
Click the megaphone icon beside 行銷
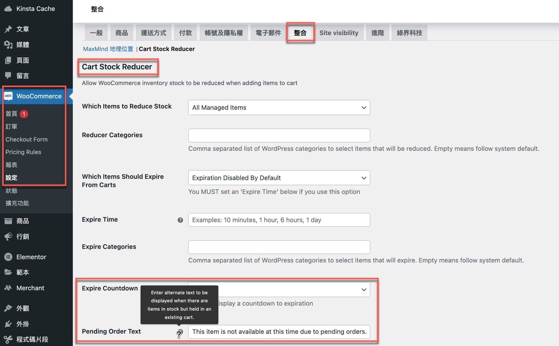click(8, 236)
